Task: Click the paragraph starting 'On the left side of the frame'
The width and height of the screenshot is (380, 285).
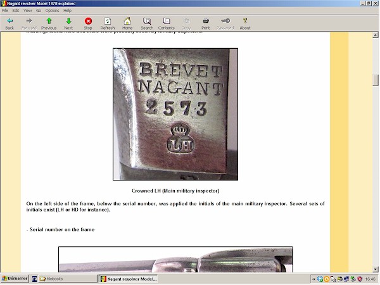Action: click(175, 206)
